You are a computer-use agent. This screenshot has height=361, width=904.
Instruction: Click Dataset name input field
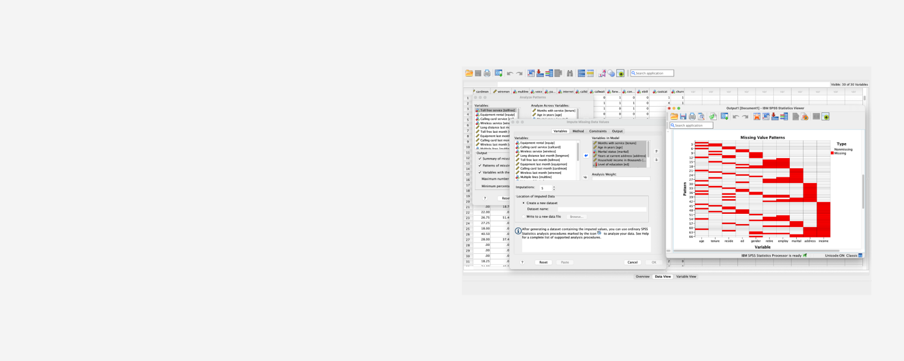[x=602, y=209]
